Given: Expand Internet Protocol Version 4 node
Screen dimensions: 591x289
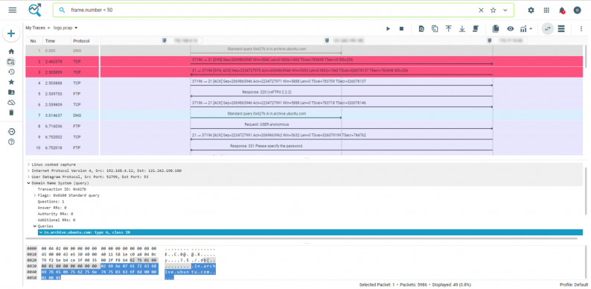Looking at the screenshot, I should pos(28,171).
